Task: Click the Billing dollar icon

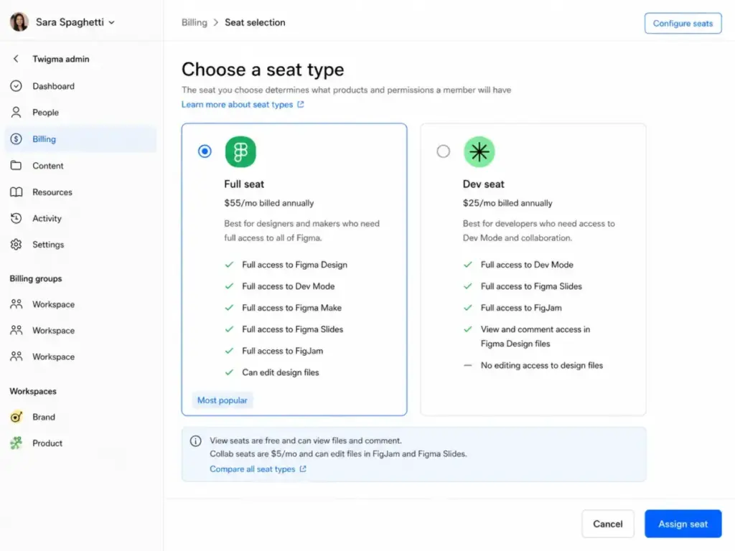Action: [x=16, y=138]
